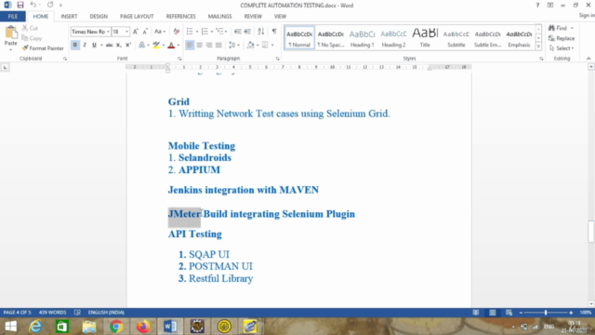Open the FILE tab

click(12, 17)
